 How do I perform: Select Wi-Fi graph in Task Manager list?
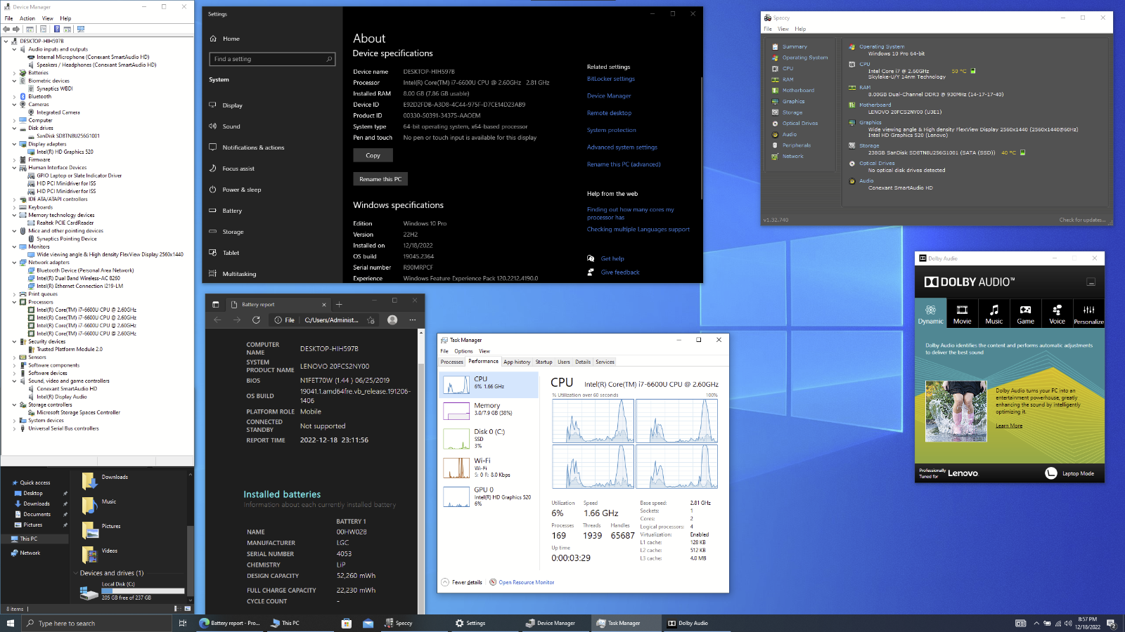(488, 468)
